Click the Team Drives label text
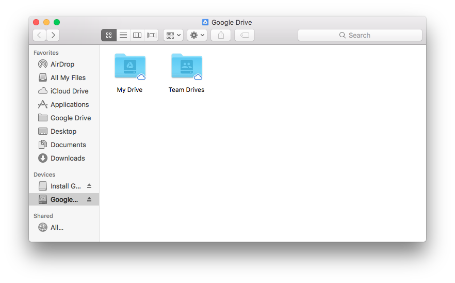455x283 pixels. click(x=186, y=90)
